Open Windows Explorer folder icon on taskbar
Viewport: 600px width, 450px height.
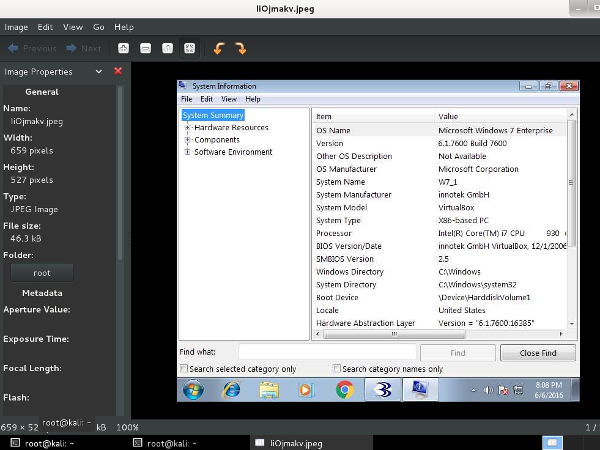click(x=269, y=390)
